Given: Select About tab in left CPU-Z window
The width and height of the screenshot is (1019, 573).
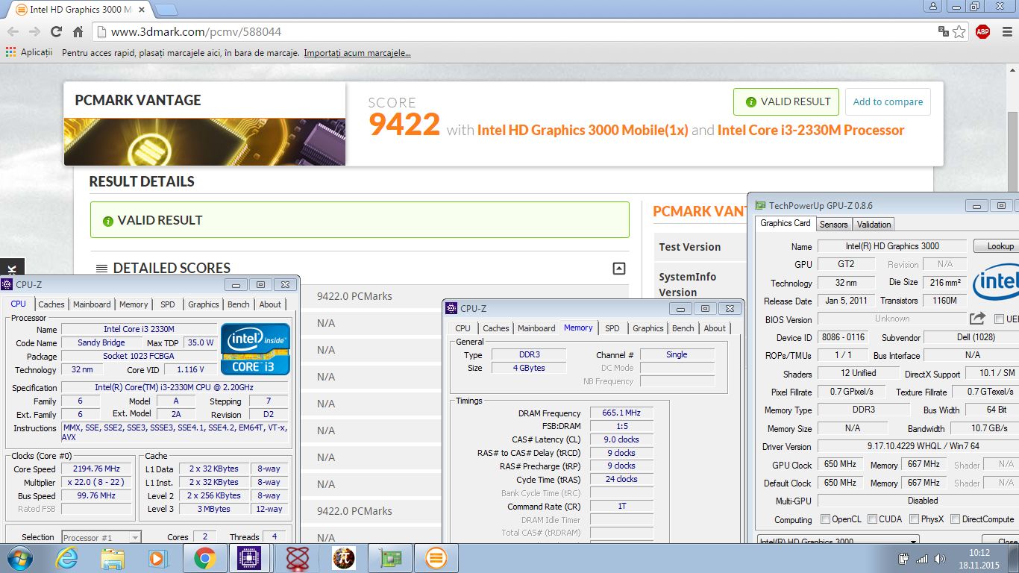Looking at the screenshot, I should (270, 304).
